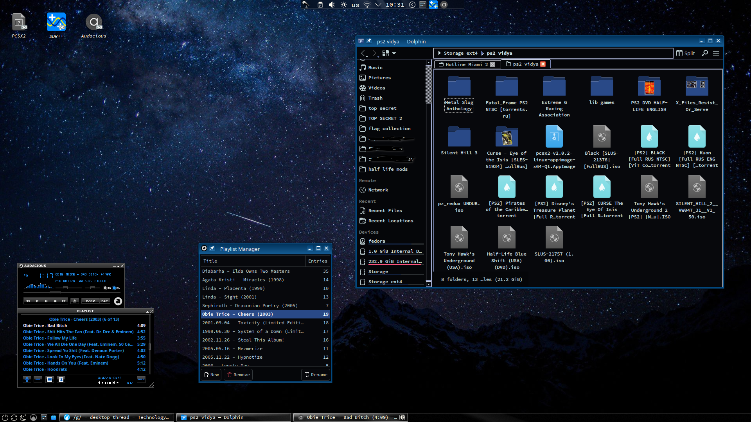Select Network under Remote
Viewport: 751px width, 422px height.
click(x=391, y=190)
